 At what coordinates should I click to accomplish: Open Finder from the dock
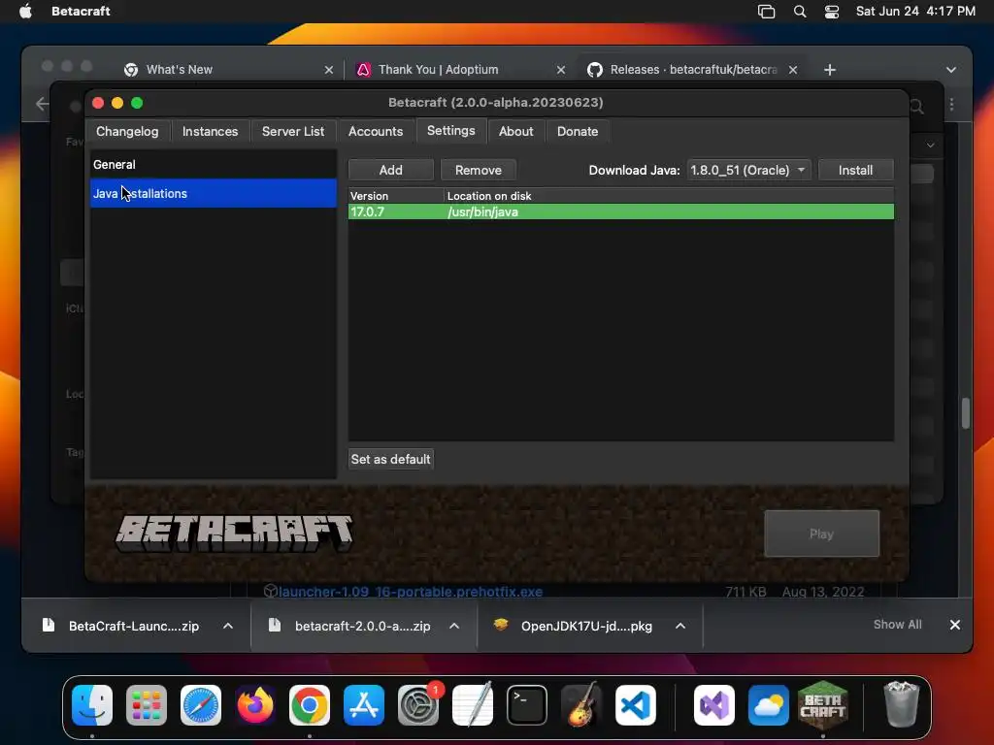92,705
